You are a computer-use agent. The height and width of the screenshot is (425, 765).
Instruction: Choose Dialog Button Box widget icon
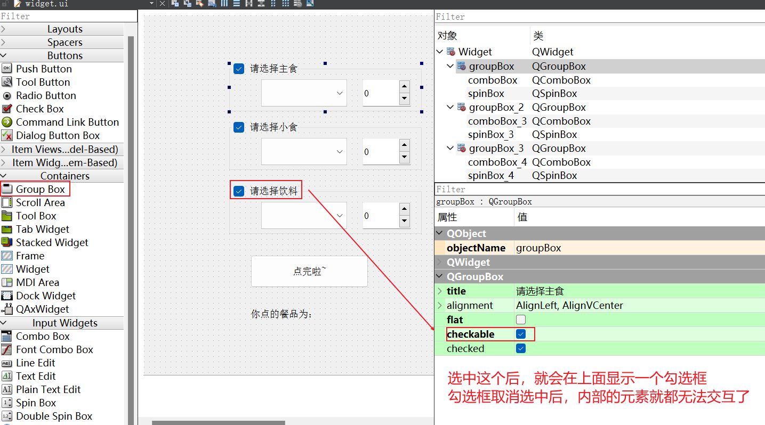coord(7,135)
